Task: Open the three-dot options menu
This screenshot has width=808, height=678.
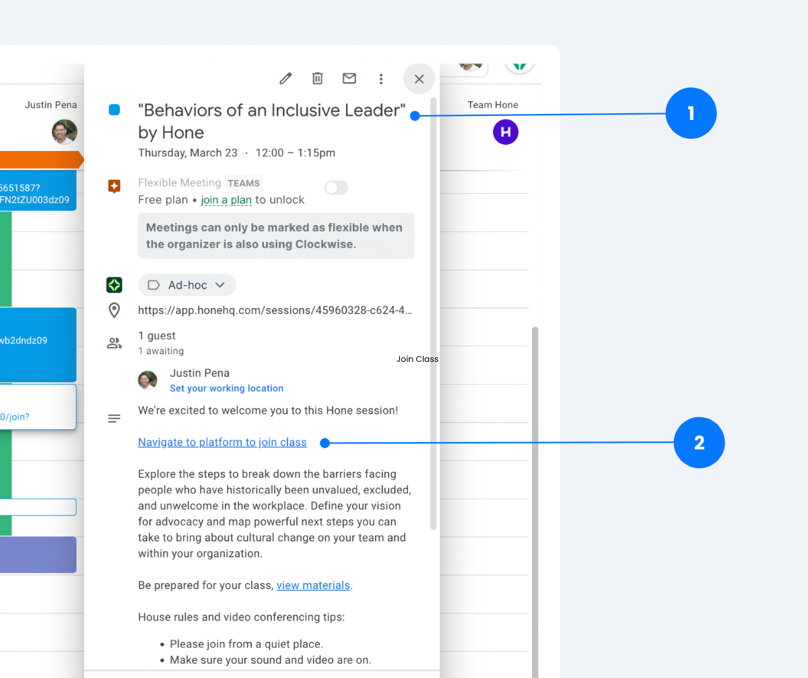Action: tap(381, 79)
